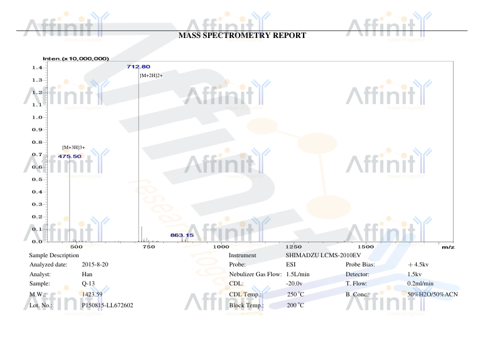This screenshot has width=484, height=343.
Task: Click the [M+3H]3+ annotation
Action: pyautogui.click(x=74, y=148)
